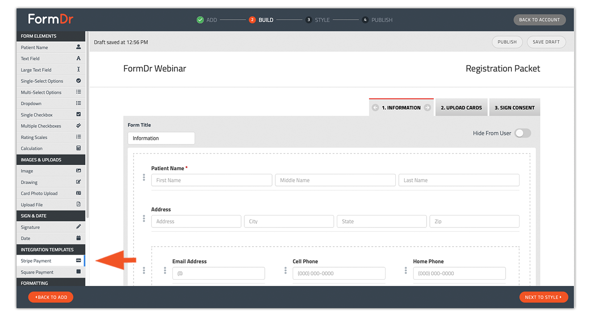591x318 pixels.
Task: Click the Dropdown element list icon
Action: [x=79, y=103]
